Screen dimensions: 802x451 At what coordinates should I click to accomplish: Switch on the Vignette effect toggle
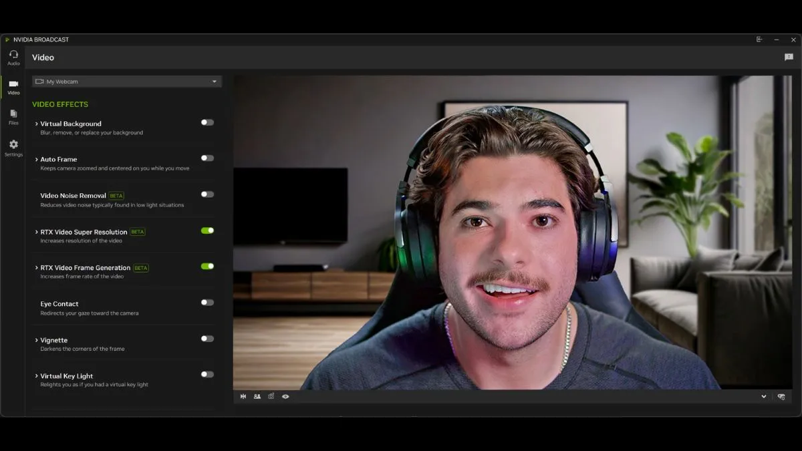click(207, 339)
